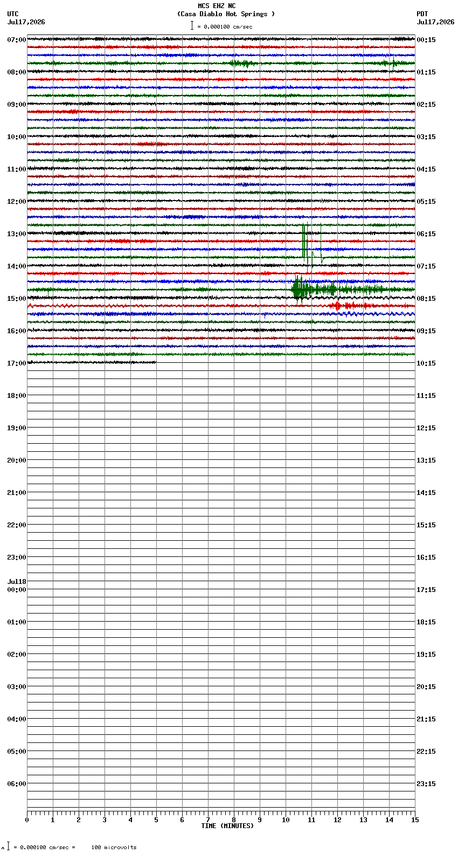Click the "15:00" UTC row label
Viewport: 458px width, 854px height.
(x=17, y=299)
